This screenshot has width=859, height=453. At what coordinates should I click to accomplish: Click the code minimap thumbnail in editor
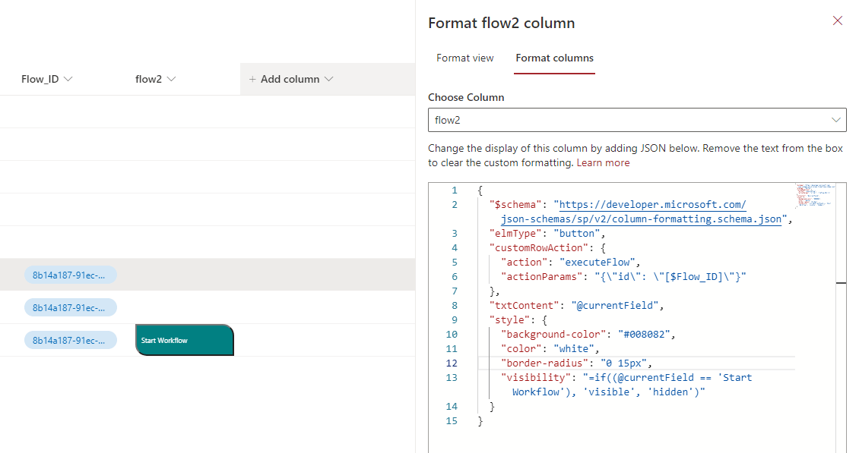(x=815, y=195)
